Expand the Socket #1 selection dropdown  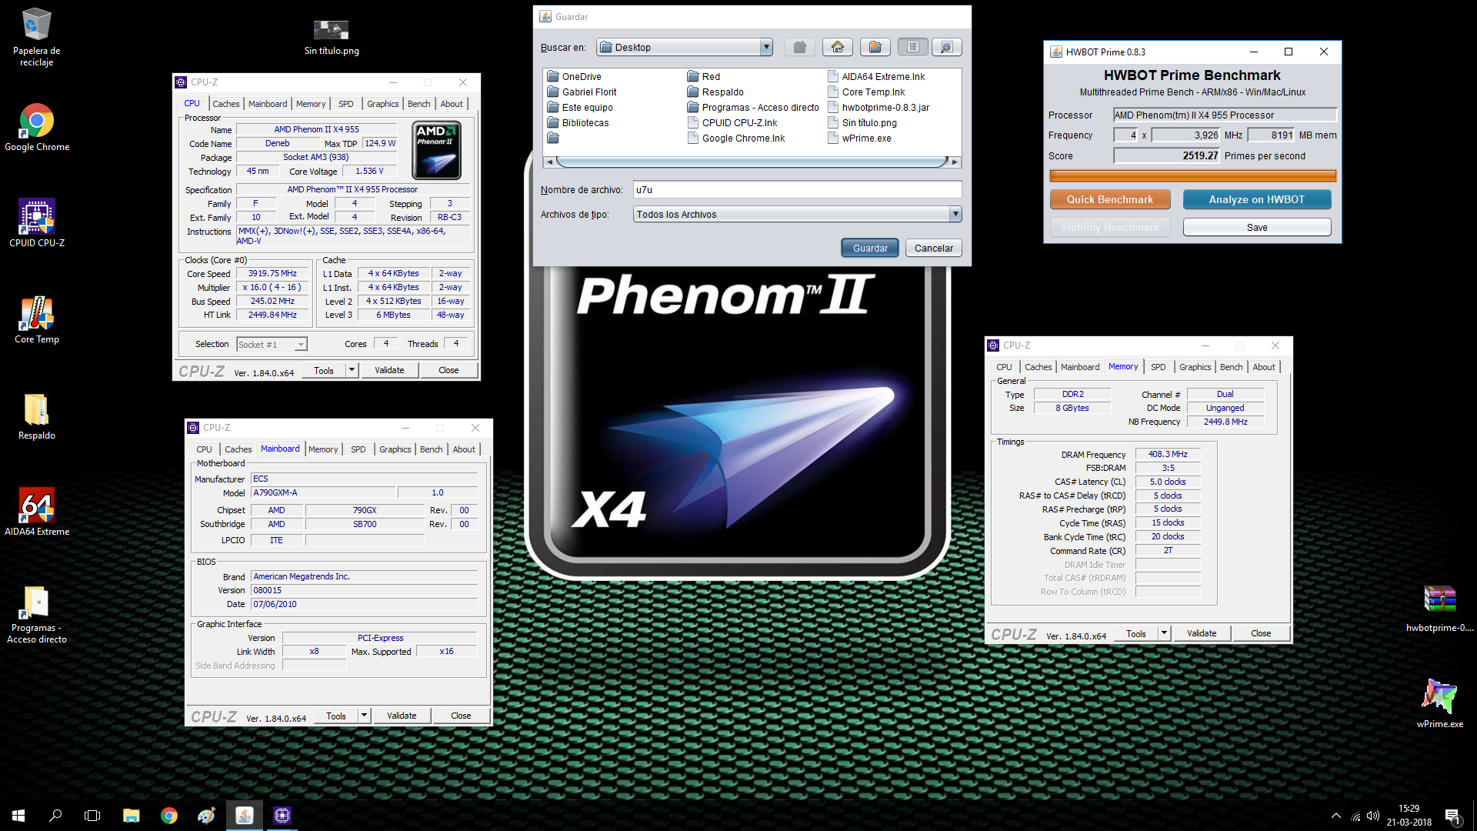(x=301, y=345)
